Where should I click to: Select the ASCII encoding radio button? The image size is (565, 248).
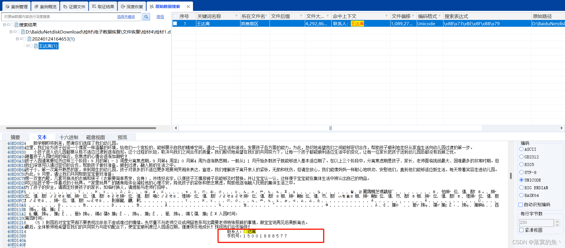(x=521, y=149)
